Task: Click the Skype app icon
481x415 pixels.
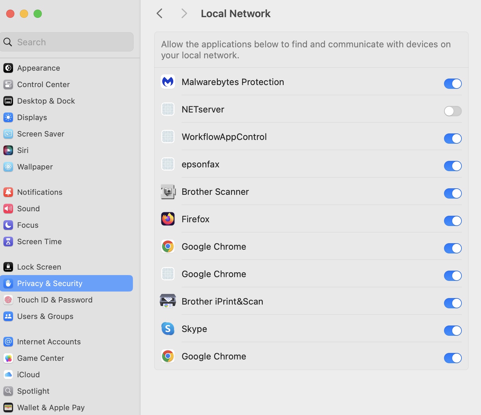Action: pyautogui.click(x=168, y=329)
